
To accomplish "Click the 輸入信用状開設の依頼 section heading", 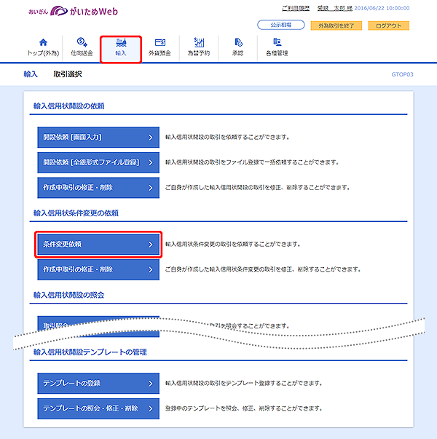I will (69, 106).
